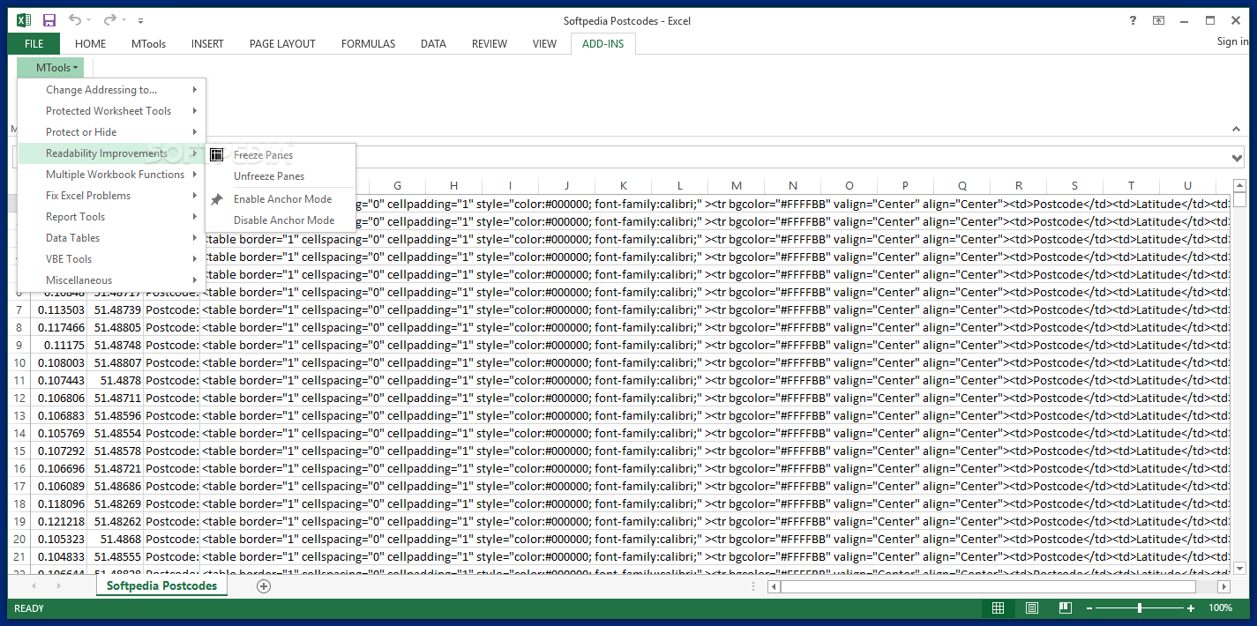Image resolution: width=1257 pixels, height=626 pixels.
Task: Expand Report Tools submenu
Action: (x=112, y=217)
